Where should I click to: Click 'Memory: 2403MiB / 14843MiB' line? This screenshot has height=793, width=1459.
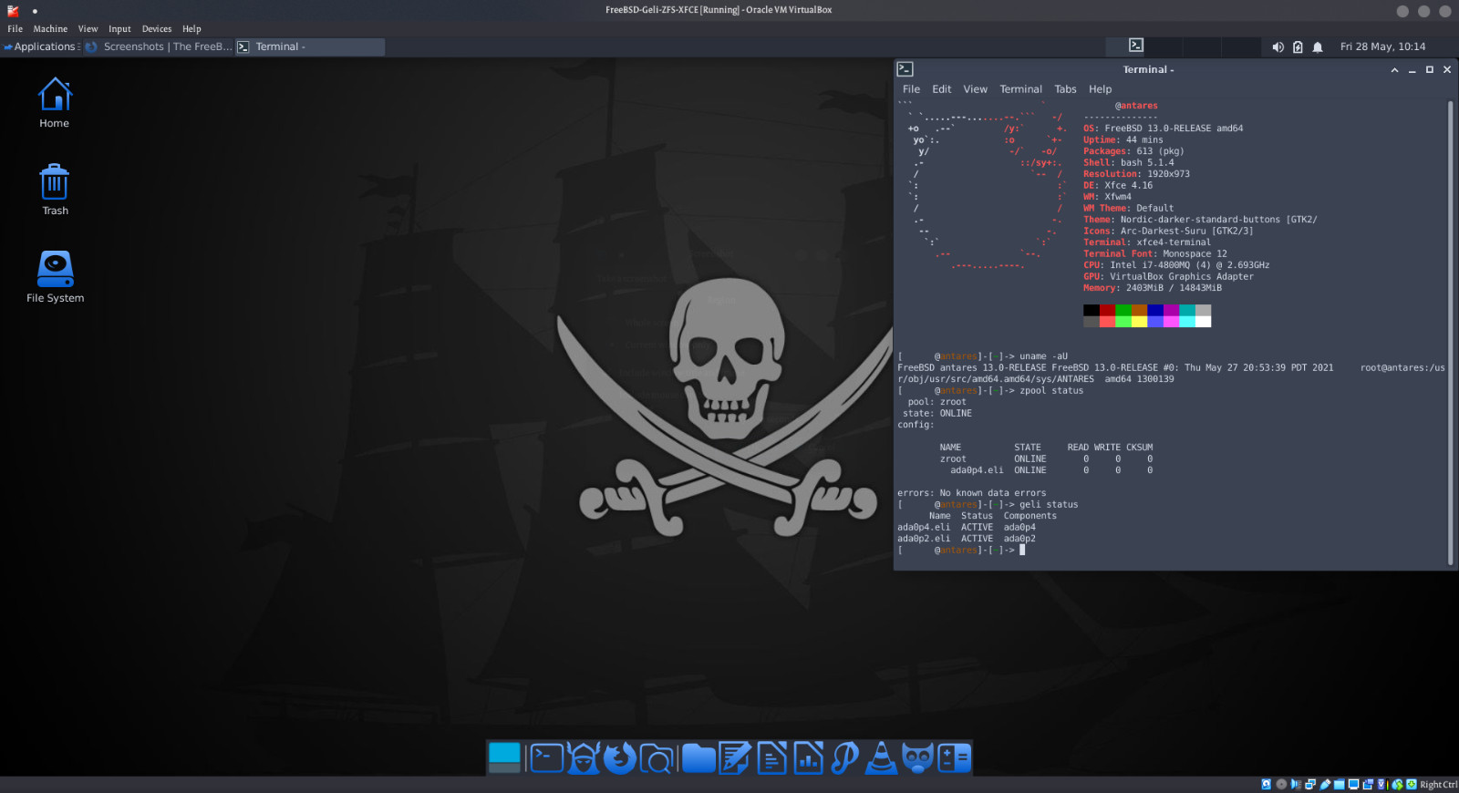[1153, 288]
